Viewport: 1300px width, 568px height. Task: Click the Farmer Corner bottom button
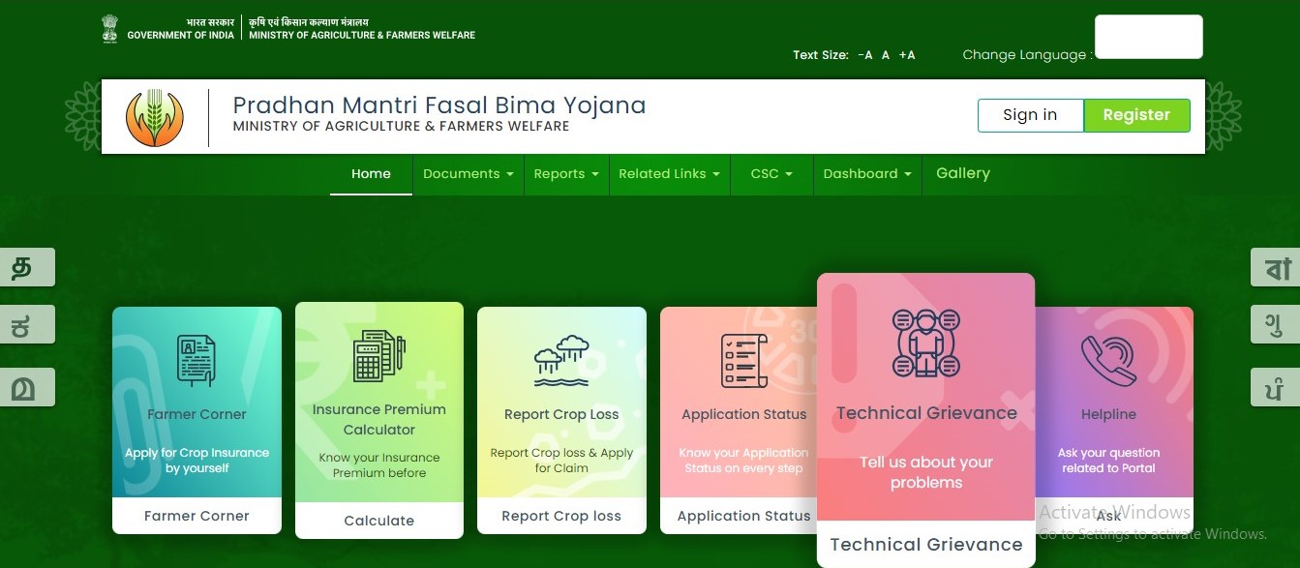click(x=197, y=516)
